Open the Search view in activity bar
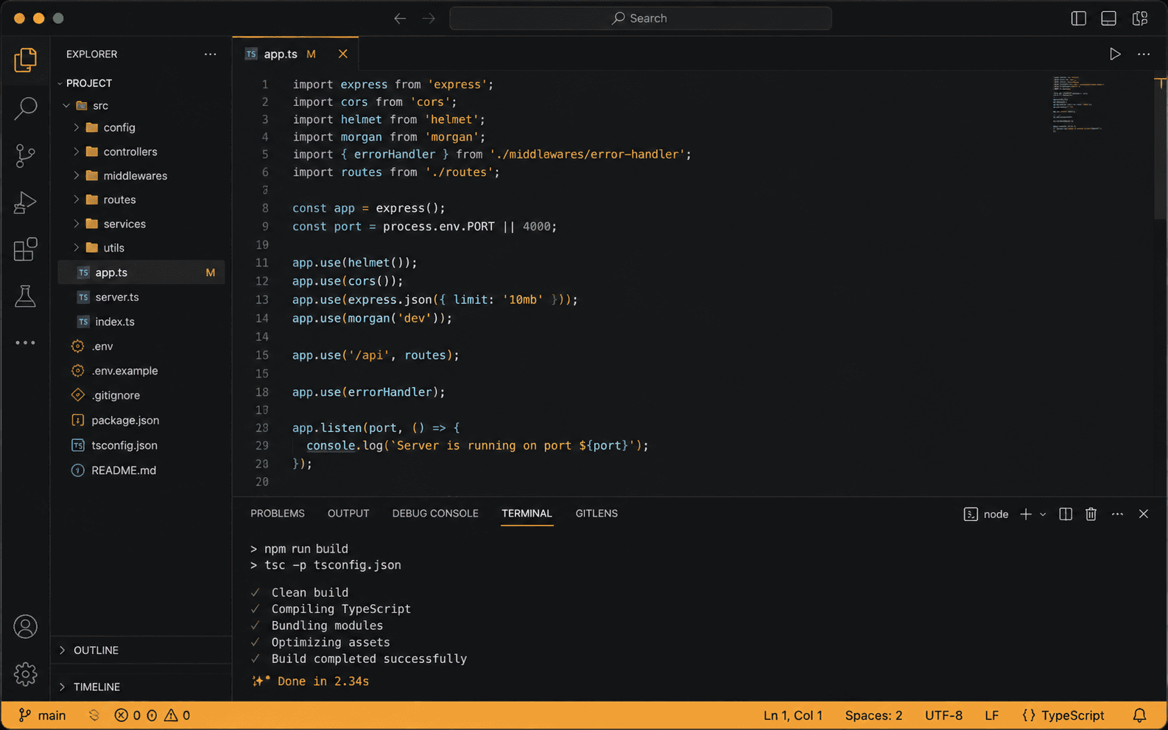This screenshot has height=730, width=1168. click(x=25, y=108)
